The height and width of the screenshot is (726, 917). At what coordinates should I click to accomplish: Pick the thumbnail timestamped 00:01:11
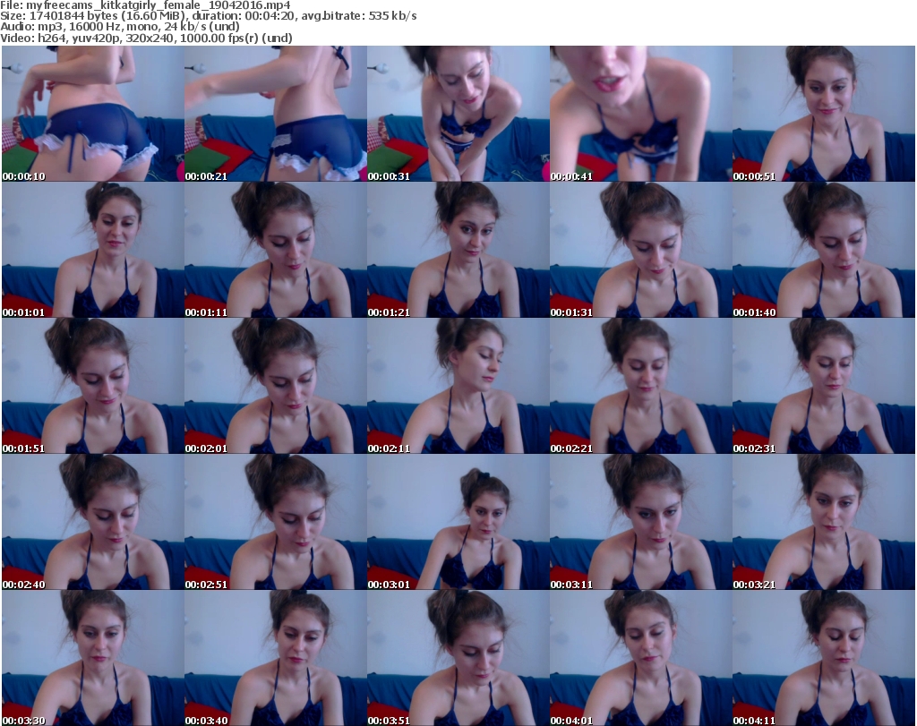click(x=276, y=250)
